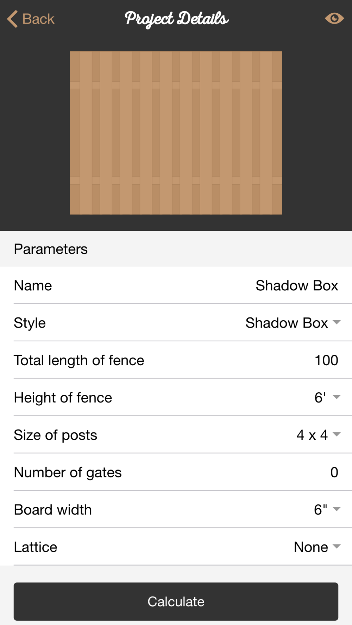Expand the Height of fence dropdown
Viewport: 352px width, 625px height.
tap(337, 397)
